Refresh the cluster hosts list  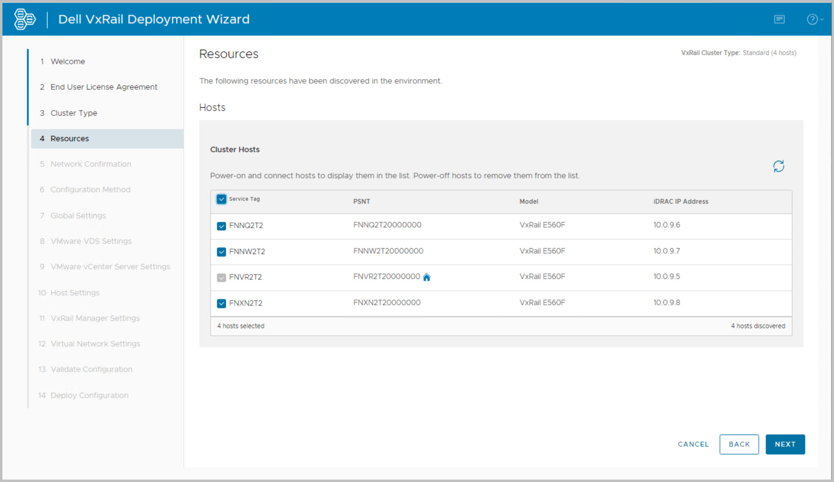click(778, 166)
